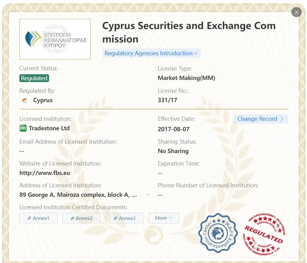Click the link icon on Annex1

point(29,218)
